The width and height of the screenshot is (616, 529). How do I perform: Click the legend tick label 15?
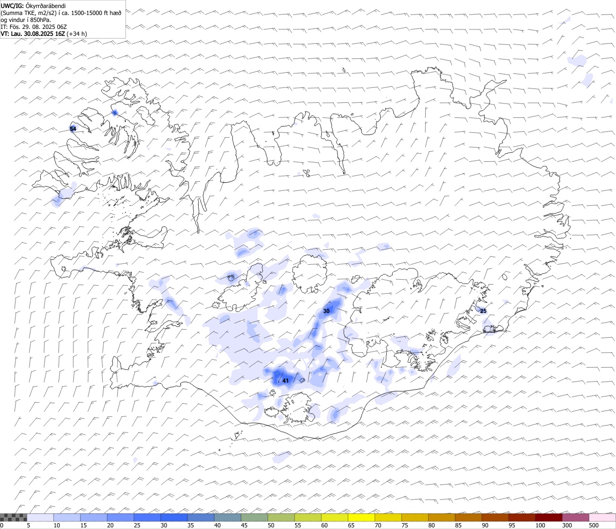click(83, 525)
